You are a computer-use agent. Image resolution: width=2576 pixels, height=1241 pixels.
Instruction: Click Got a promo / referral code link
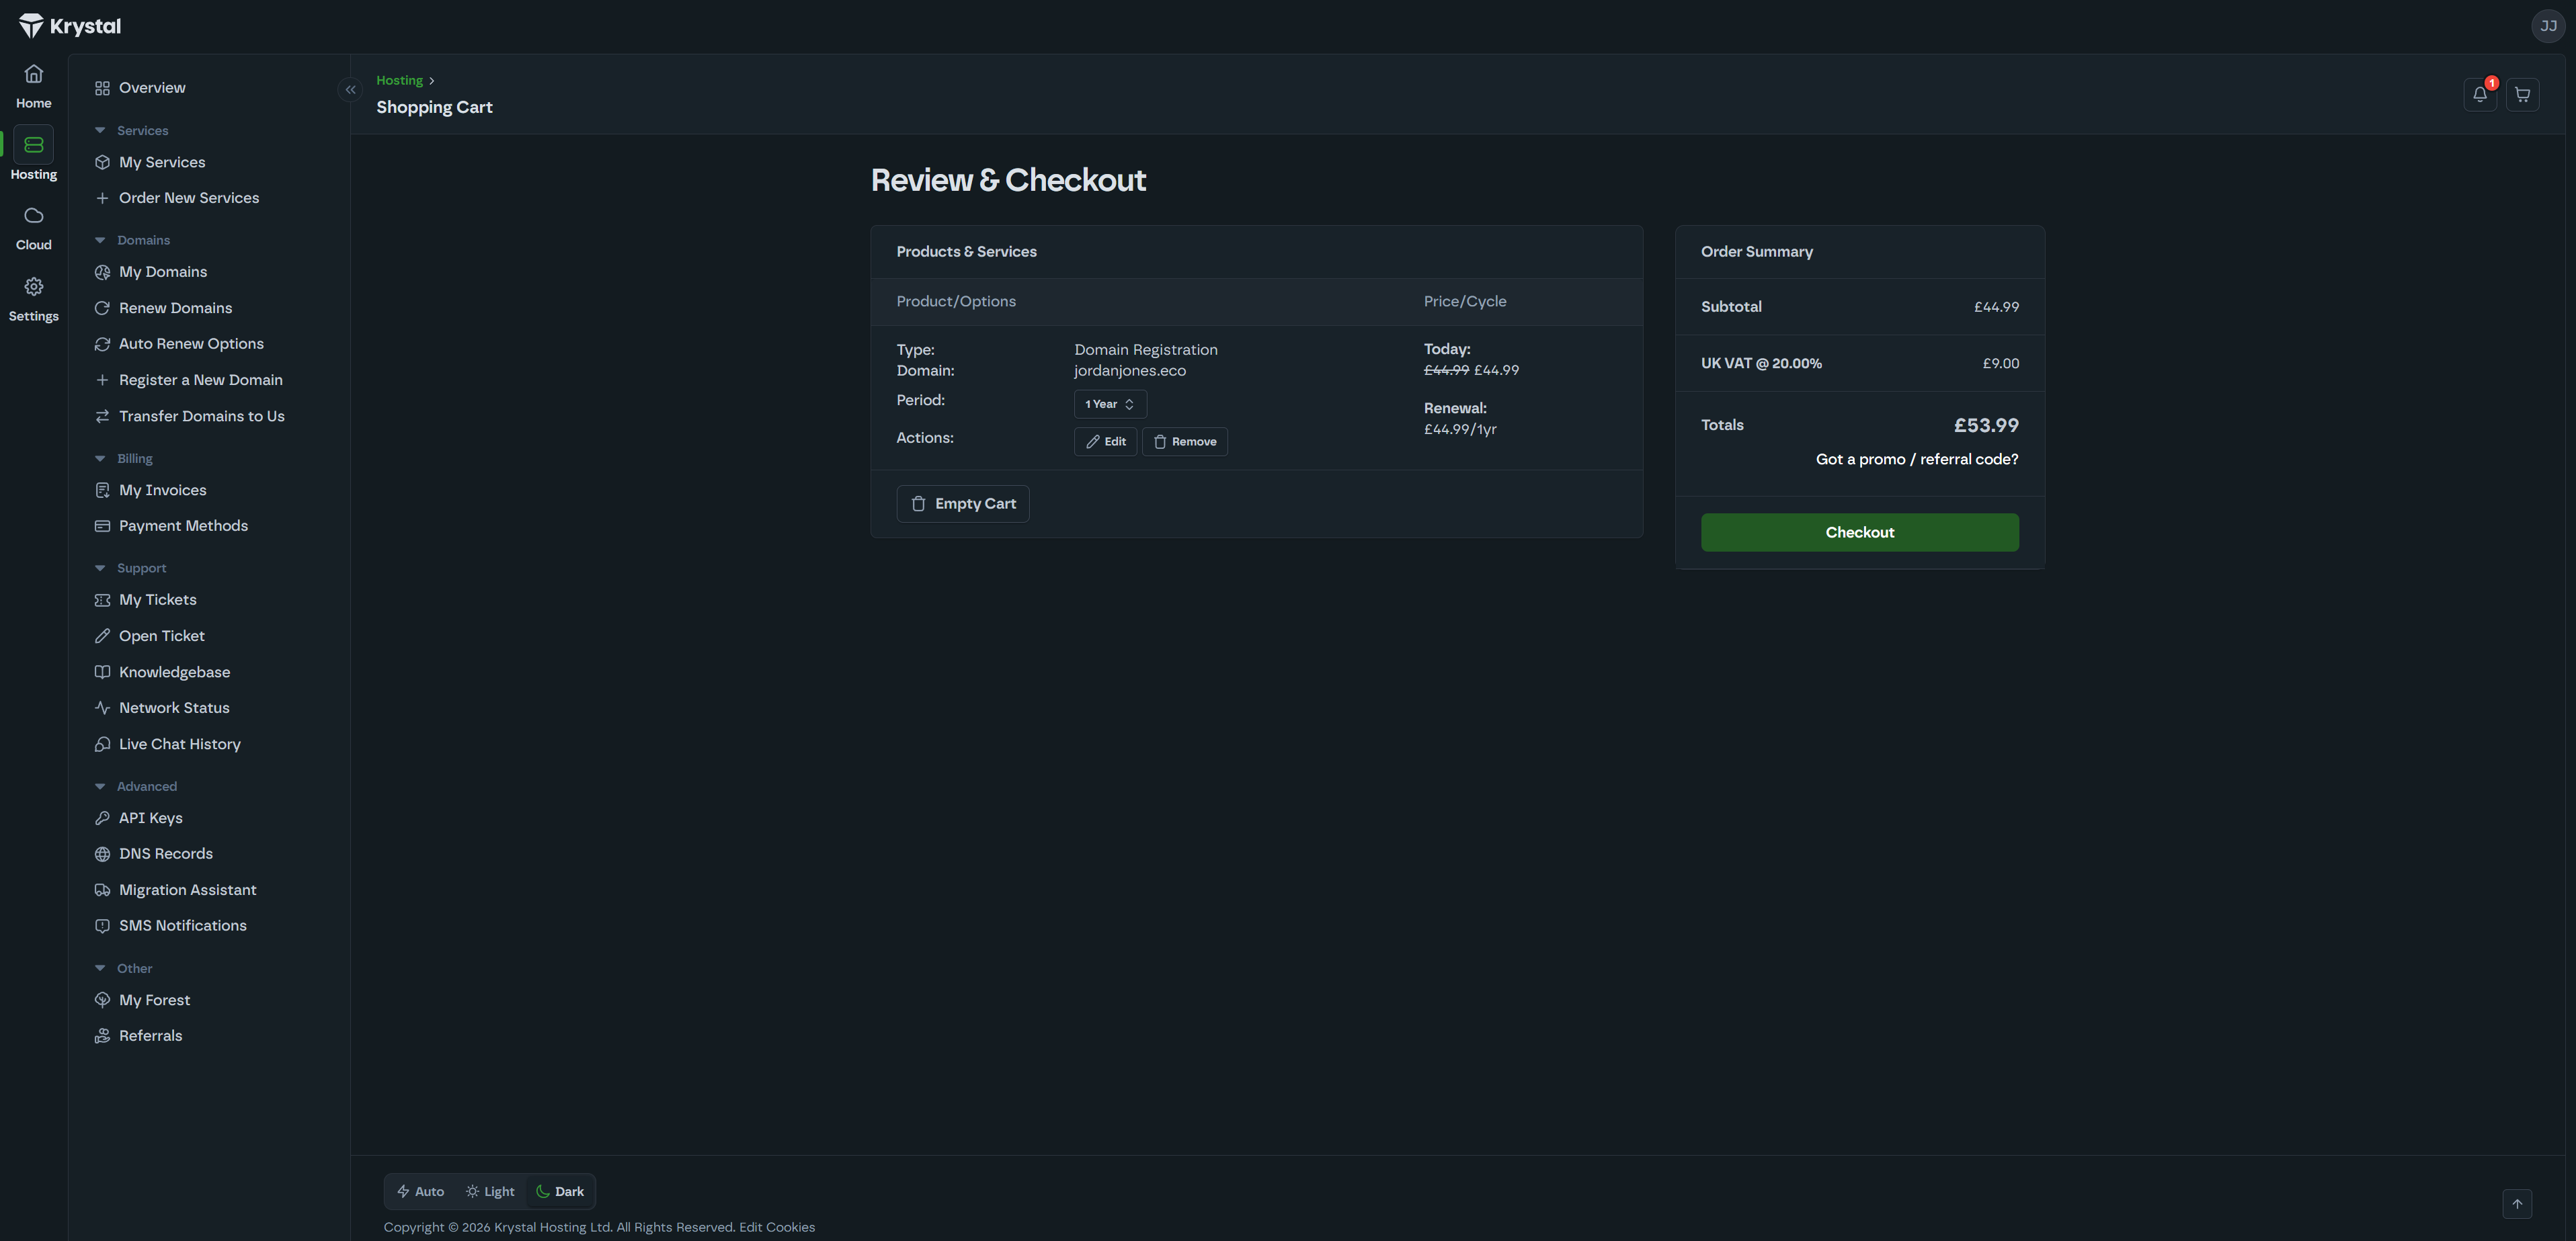[x=1916, y=460]
